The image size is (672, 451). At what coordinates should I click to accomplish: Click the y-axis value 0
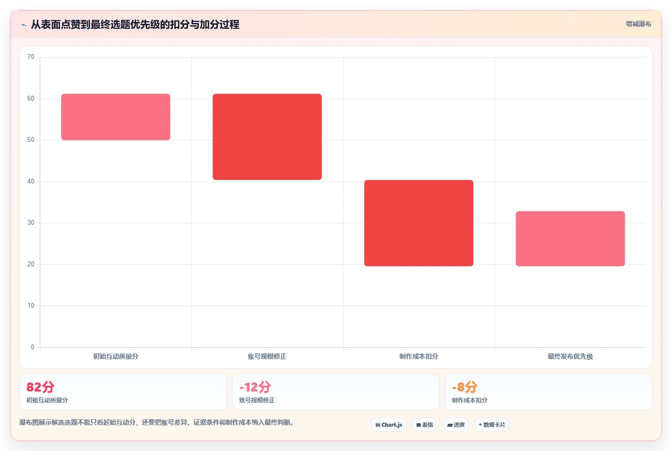(x=33, y=347)
